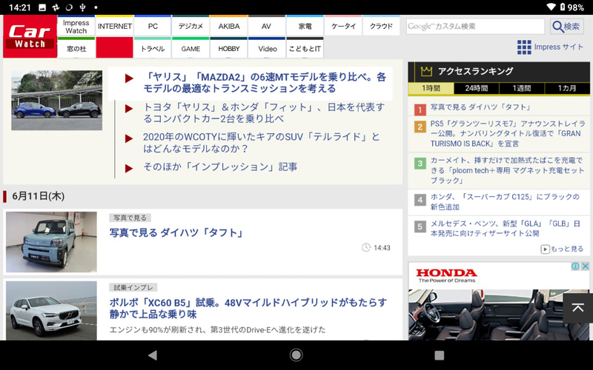Click the アクセスランキング crown header
Viewport: 593px width, 370px height.
499,71
